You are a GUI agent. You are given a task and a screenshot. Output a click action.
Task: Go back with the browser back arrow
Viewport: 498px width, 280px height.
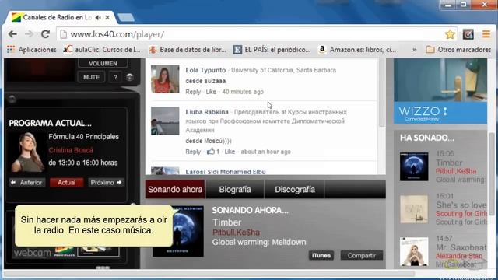point(12,34)
